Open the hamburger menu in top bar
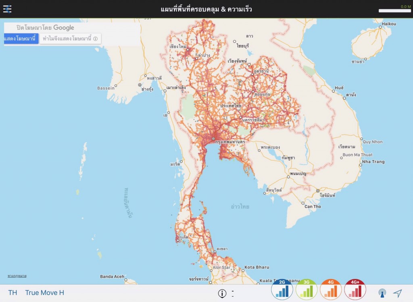Screen dimensions: 413x302 pyautogui.click(x=7, y=9)
